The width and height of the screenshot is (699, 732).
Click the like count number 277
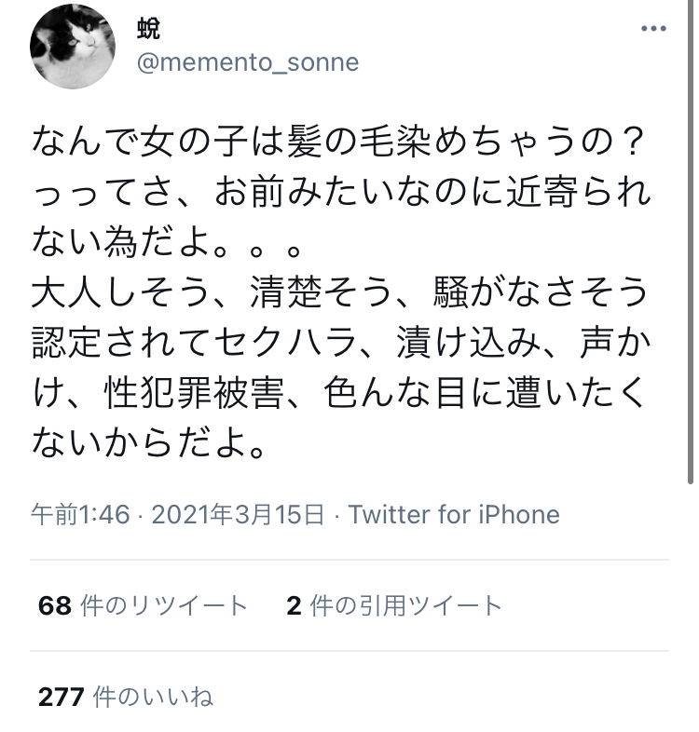click(62, 697)
